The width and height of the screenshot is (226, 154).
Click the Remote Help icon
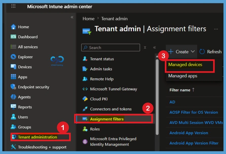(x=85, y=79)
